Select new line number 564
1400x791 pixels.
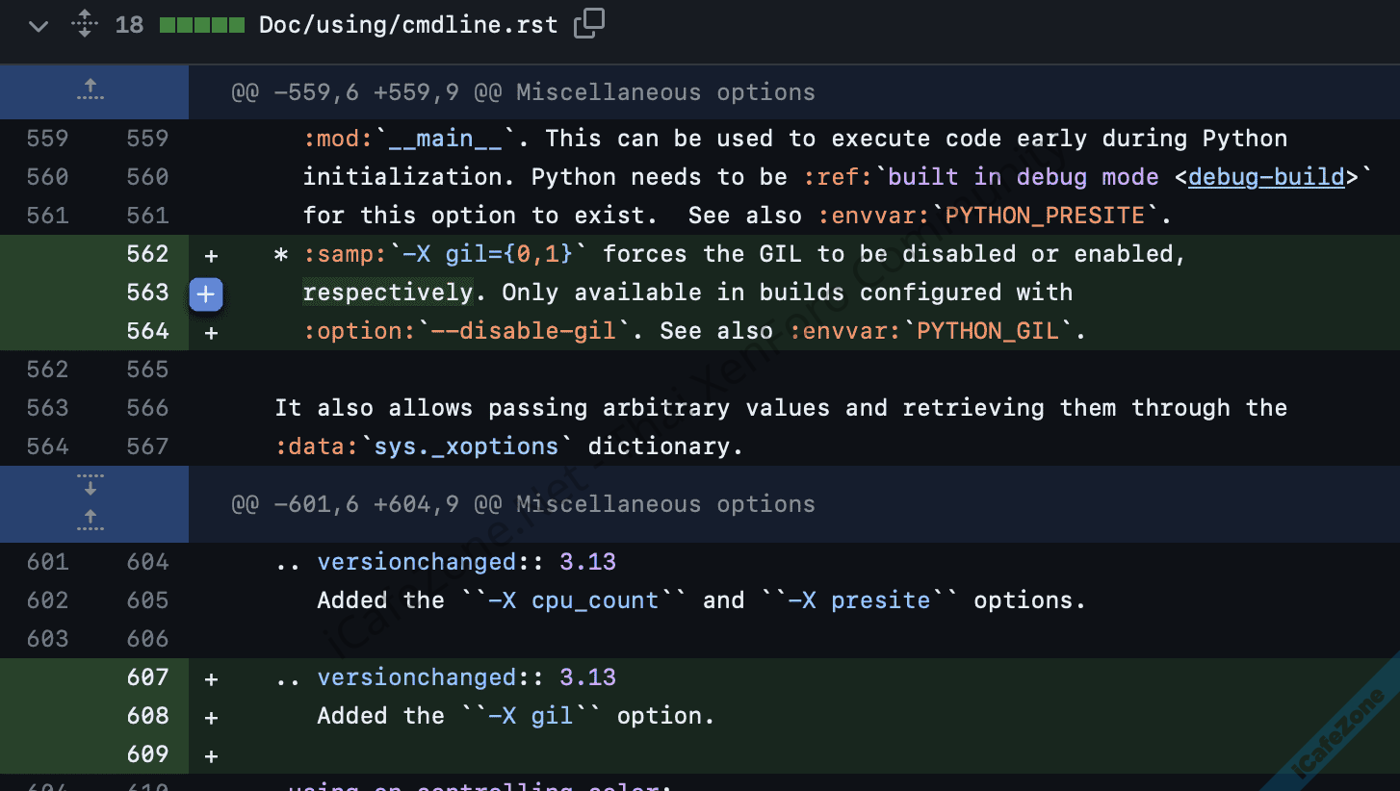point(147,331)
